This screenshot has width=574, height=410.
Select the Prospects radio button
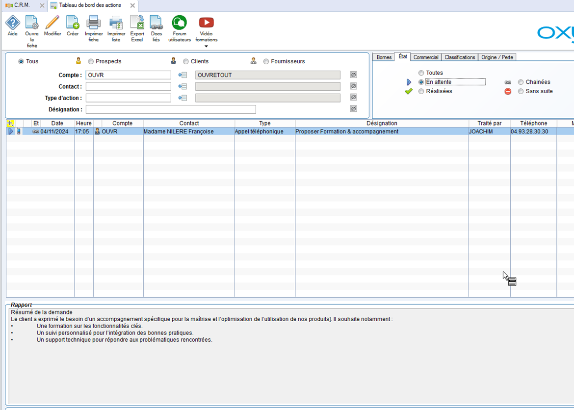click(91, 62)
